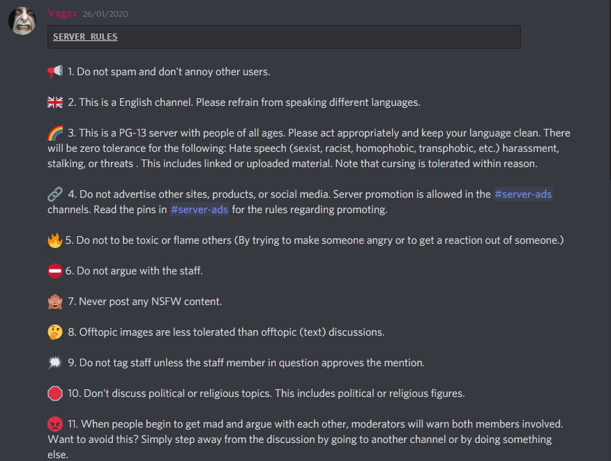Click the rule 6 staff text

pos(134,271)
